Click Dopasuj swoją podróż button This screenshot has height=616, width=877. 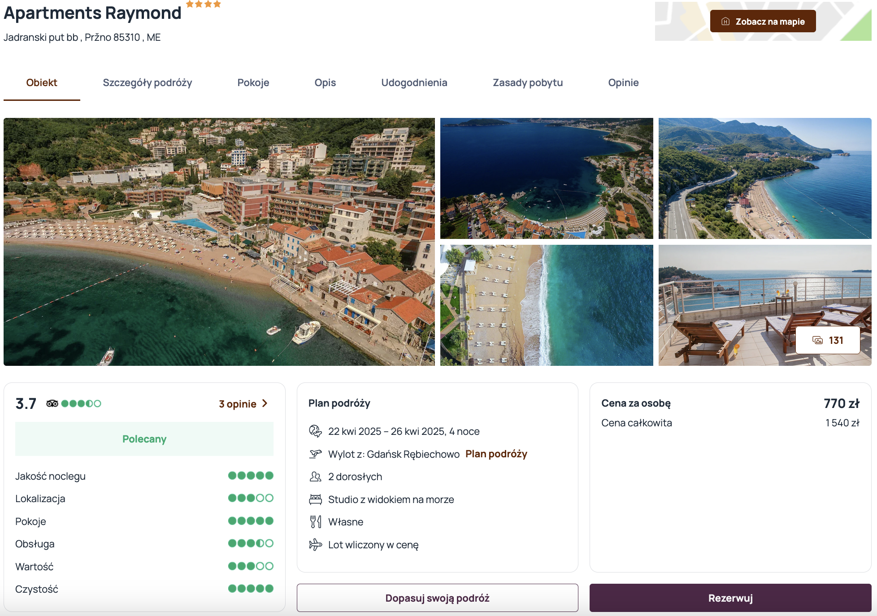[438, 598]
